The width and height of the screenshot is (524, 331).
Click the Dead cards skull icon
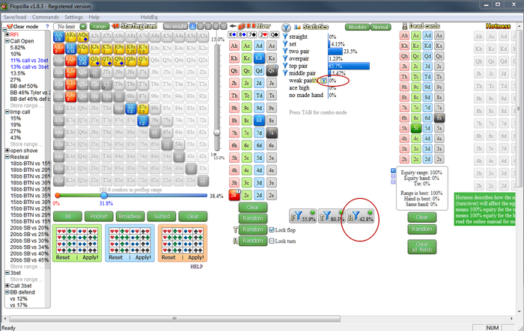click(404, 26)
